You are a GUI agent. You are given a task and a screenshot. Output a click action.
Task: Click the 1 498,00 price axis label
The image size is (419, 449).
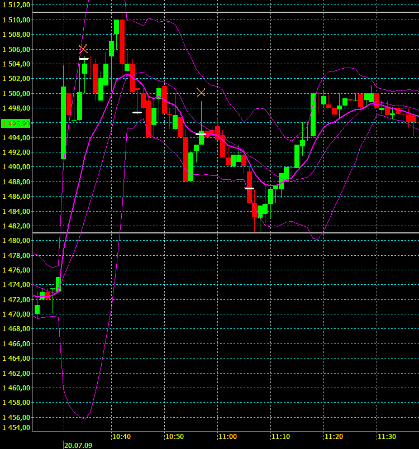point(16,108)
